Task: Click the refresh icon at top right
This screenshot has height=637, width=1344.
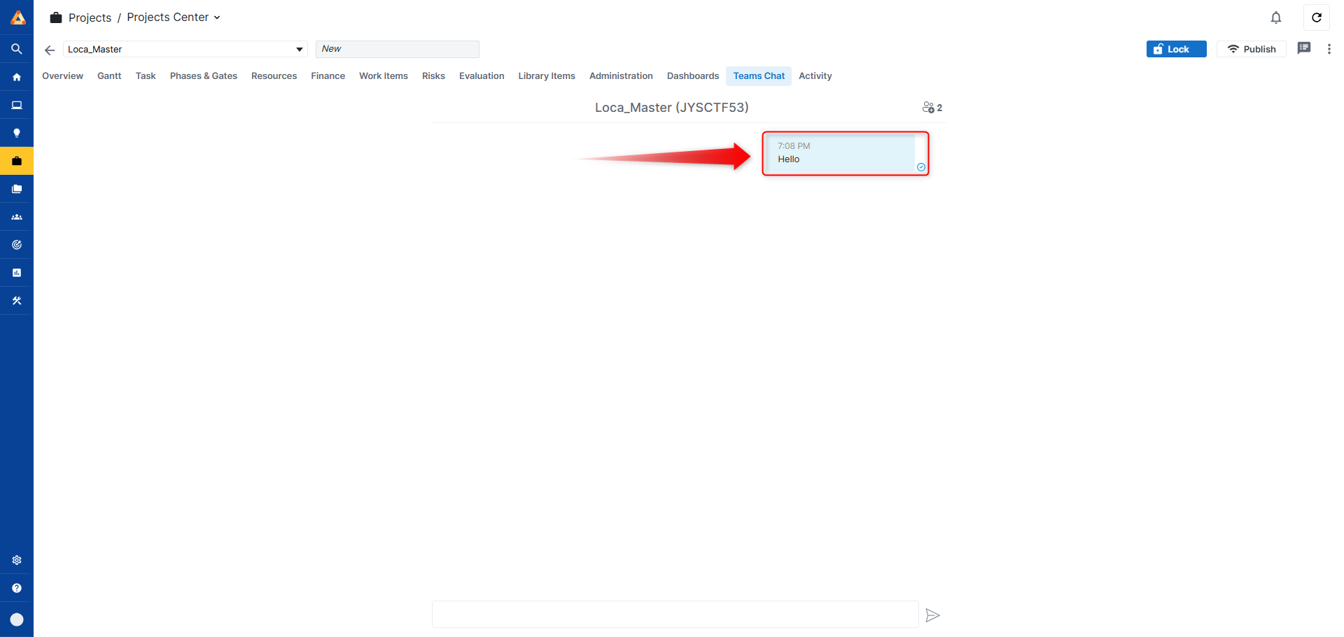Action: coord(1316,17)
